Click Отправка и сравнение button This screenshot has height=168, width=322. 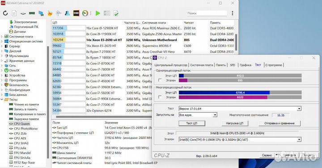pos(280,123)
